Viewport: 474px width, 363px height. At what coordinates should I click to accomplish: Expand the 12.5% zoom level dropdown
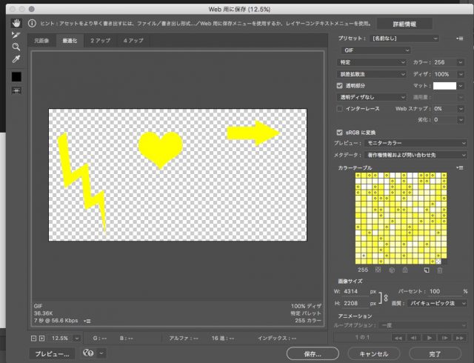pos(76,338)
